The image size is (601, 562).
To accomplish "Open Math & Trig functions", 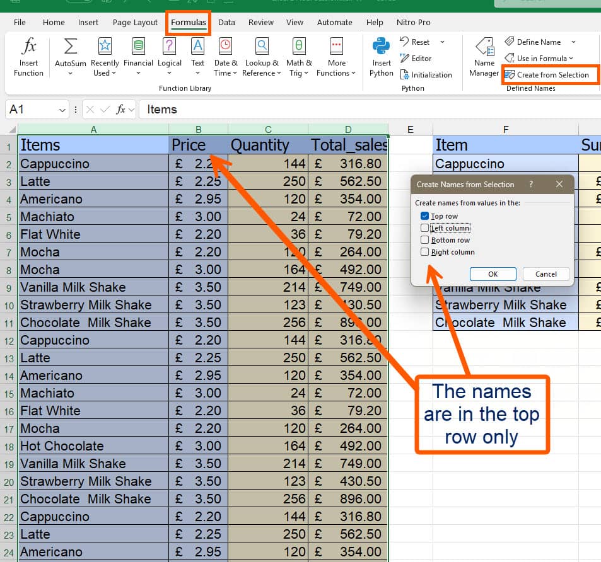I will pyautogui.click(x=299, y=57).
